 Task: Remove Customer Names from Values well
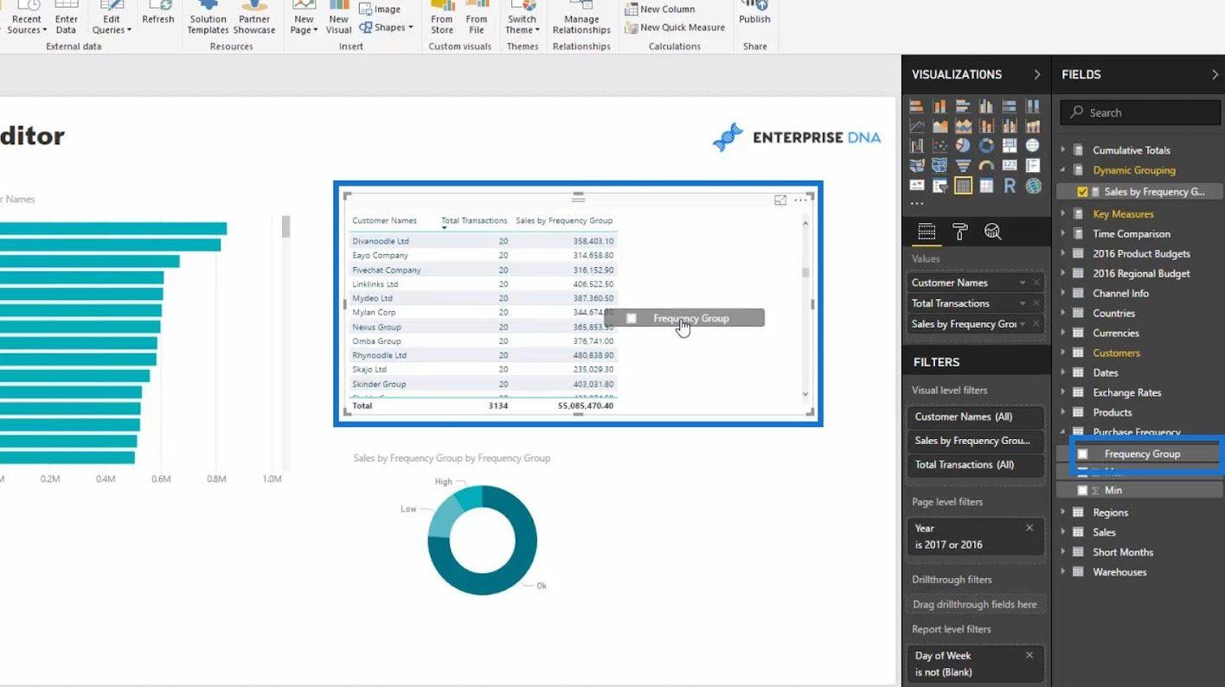[x=1036, y=283]
